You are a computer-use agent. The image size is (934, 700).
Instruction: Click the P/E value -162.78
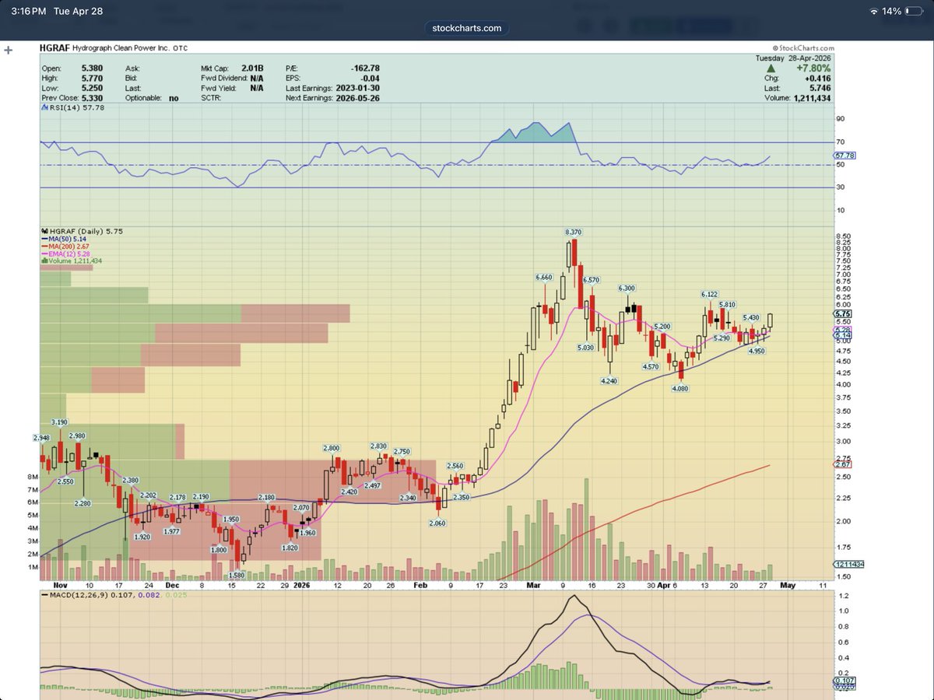[x=366, y=68]
